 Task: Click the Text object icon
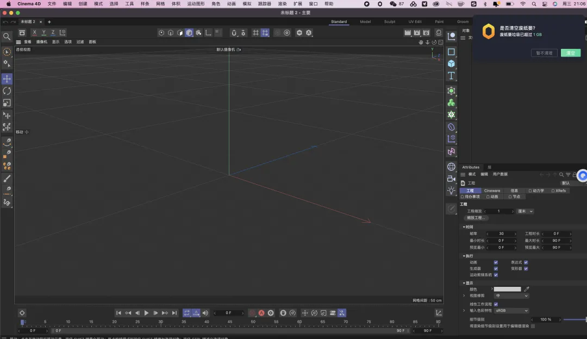coord(451,76)
